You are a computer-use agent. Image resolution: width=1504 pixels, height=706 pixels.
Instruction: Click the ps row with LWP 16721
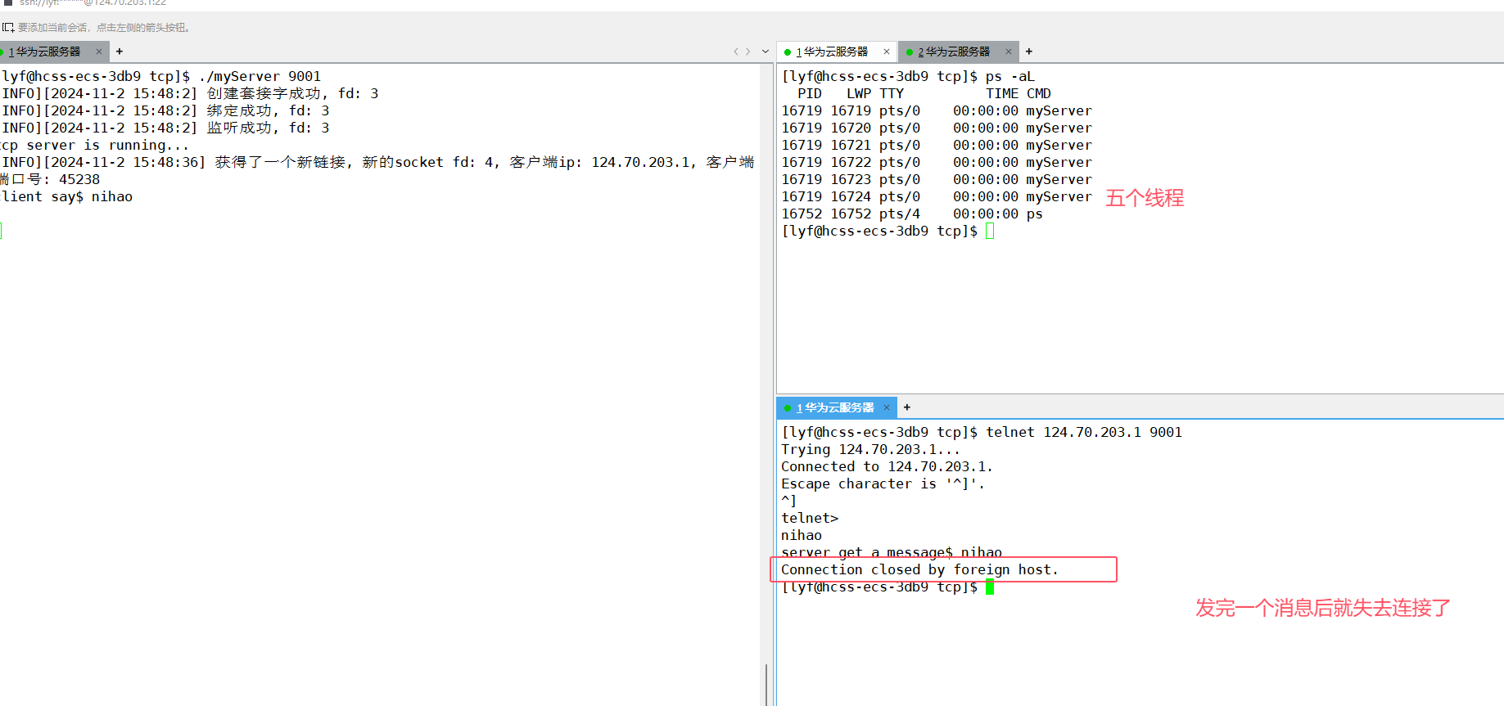937,145
